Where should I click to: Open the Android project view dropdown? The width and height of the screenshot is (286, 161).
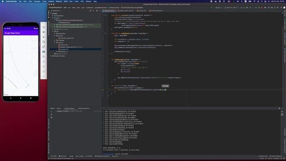pos(56,11)
